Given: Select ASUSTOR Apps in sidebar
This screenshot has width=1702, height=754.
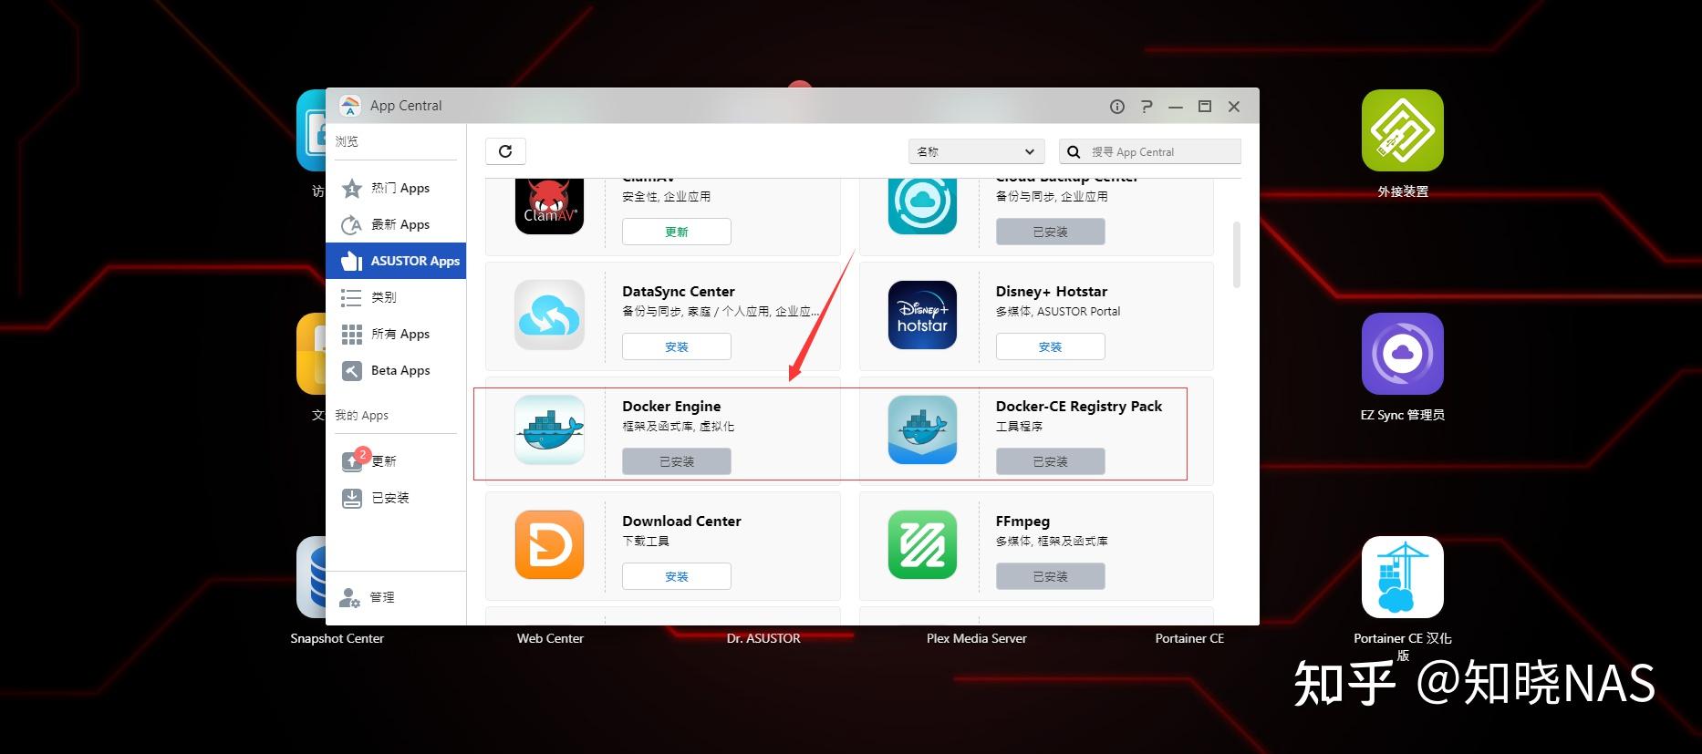Looking at the screenshot, I should (396, 261).
